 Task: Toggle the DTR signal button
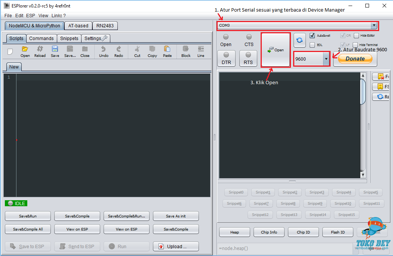(x=226, y=58)
